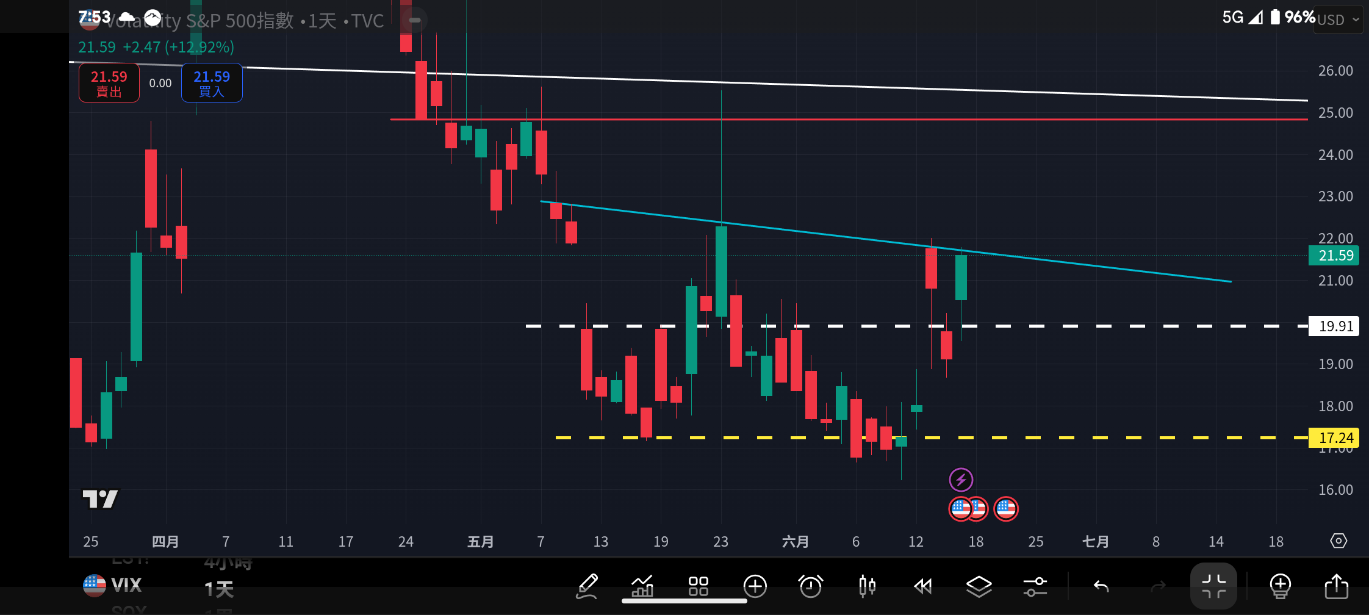This screenshot has width=1369, height=615.
Task: Start bar replay with the rewind icon
Action: click(x=923, y=586)
